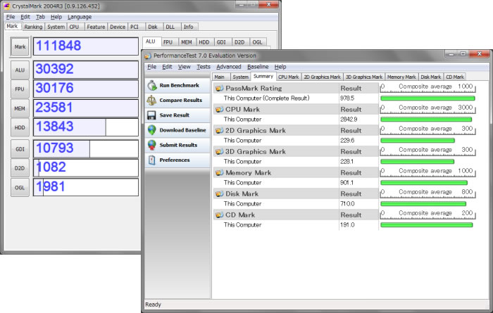Click the Run Benchmark stopwatch icon
This screenshot has height=313, width=493.
(152, 85)
